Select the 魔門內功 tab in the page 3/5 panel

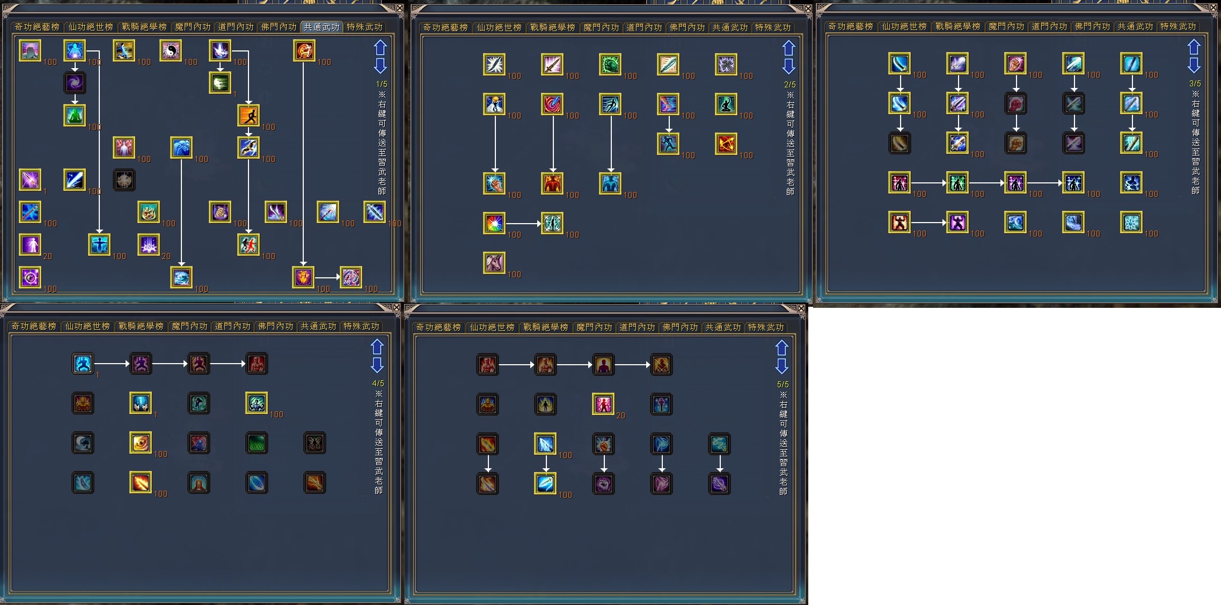pyautogui.click(x=1006, y=26)
